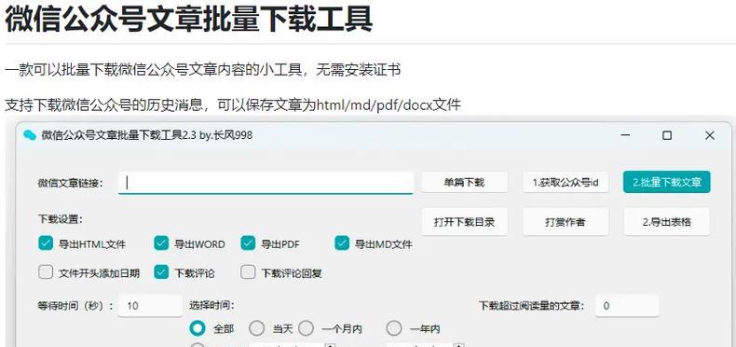
Task: Click 2.导出表格 button
Action: pyautogui.click(x=666, y=222)
